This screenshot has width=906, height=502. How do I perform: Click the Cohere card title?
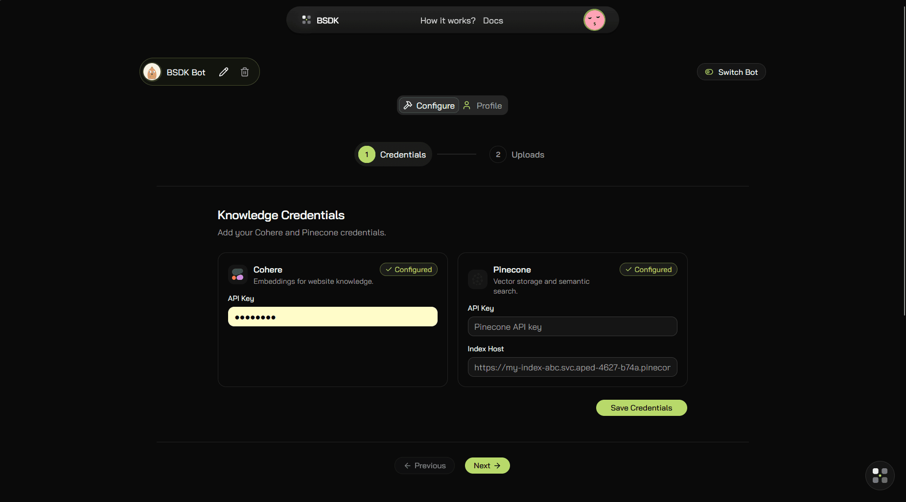(x=268, y=270)
